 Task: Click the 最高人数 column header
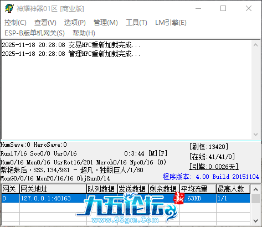coord(233,189)
